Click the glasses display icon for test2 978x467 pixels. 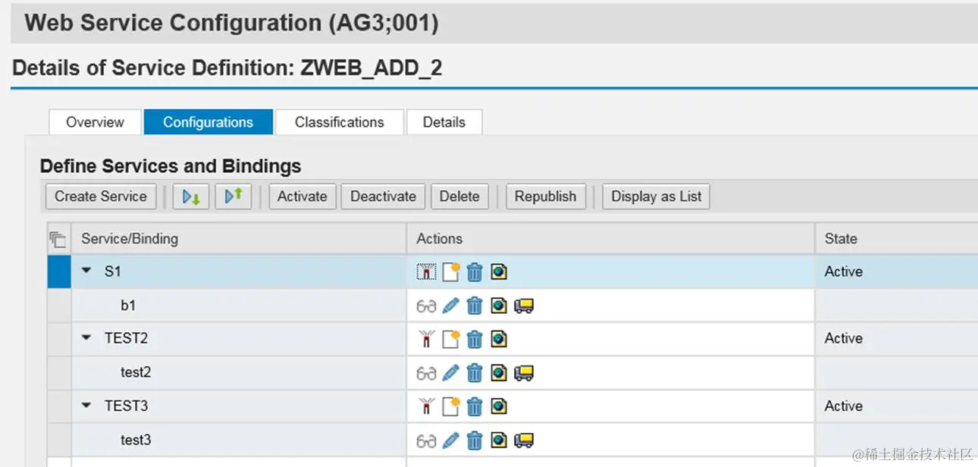pos(427,373)
